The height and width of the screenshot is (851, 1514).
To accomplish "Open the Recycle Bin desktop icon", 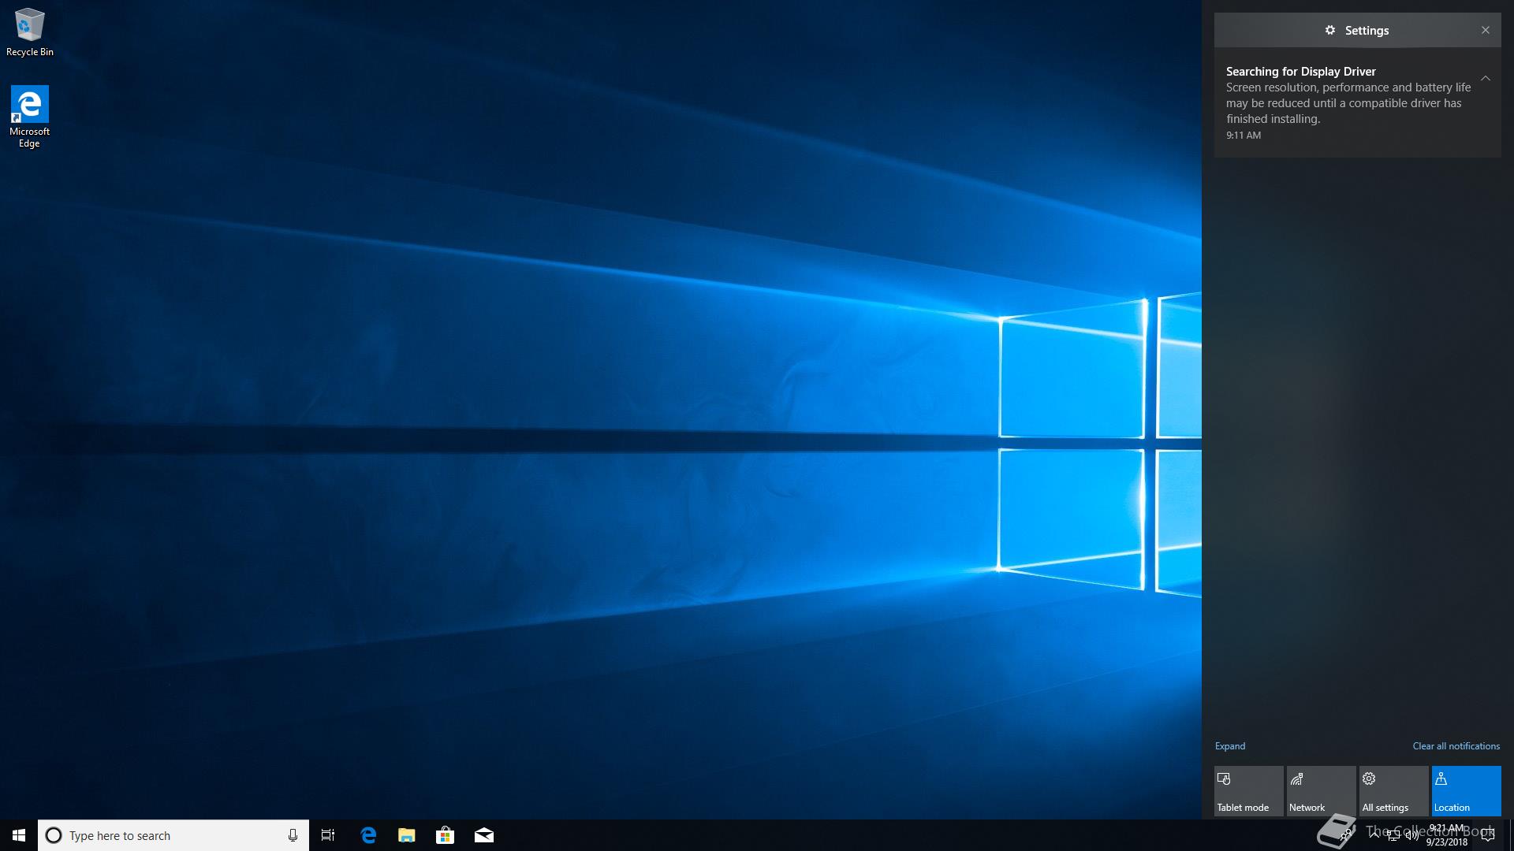I will (x=29, y=32).
